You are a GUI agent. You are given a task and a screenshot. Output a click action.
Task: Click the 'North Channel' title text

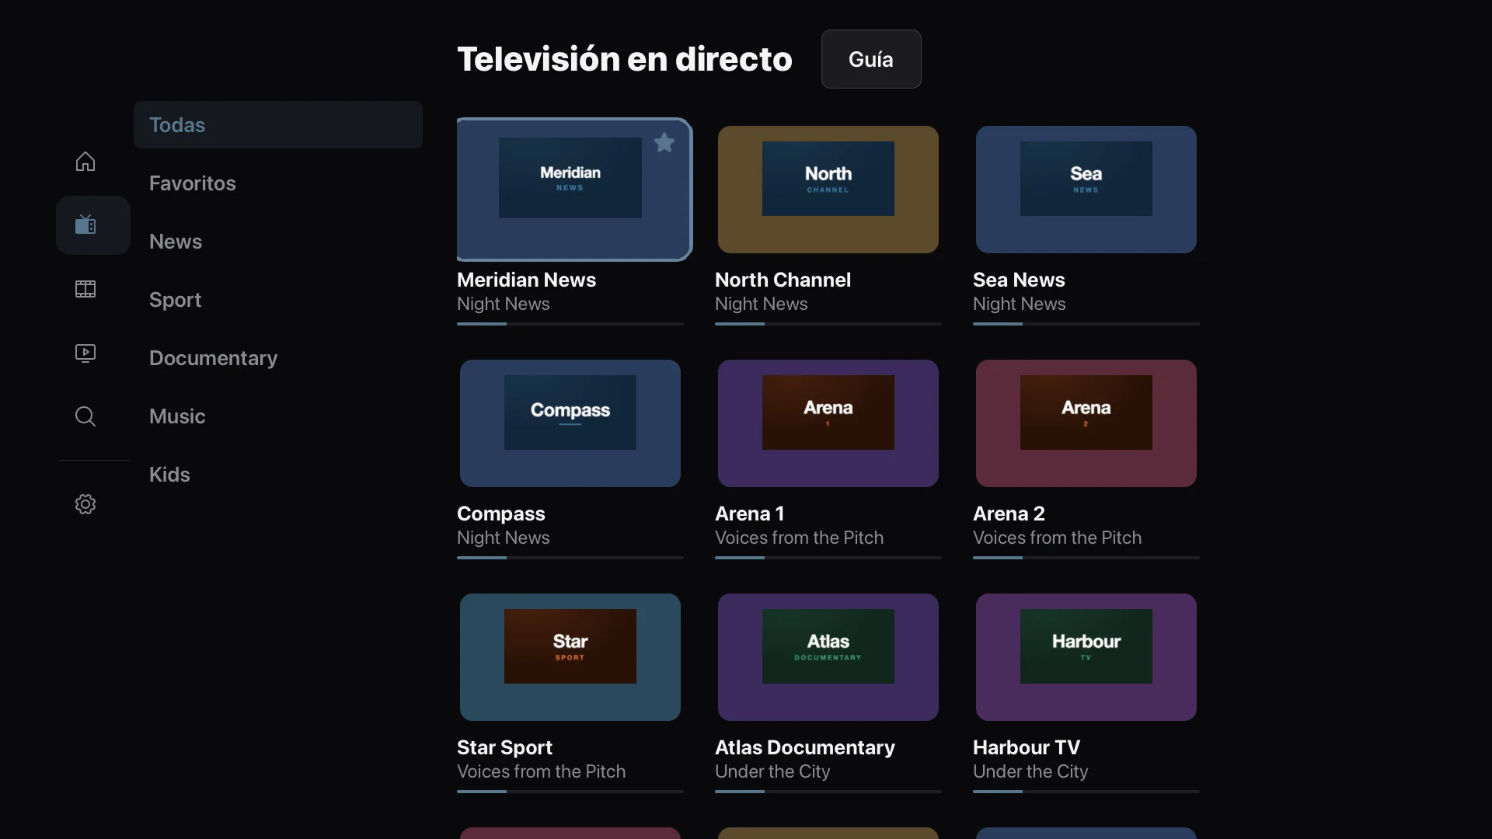[783, 280]
